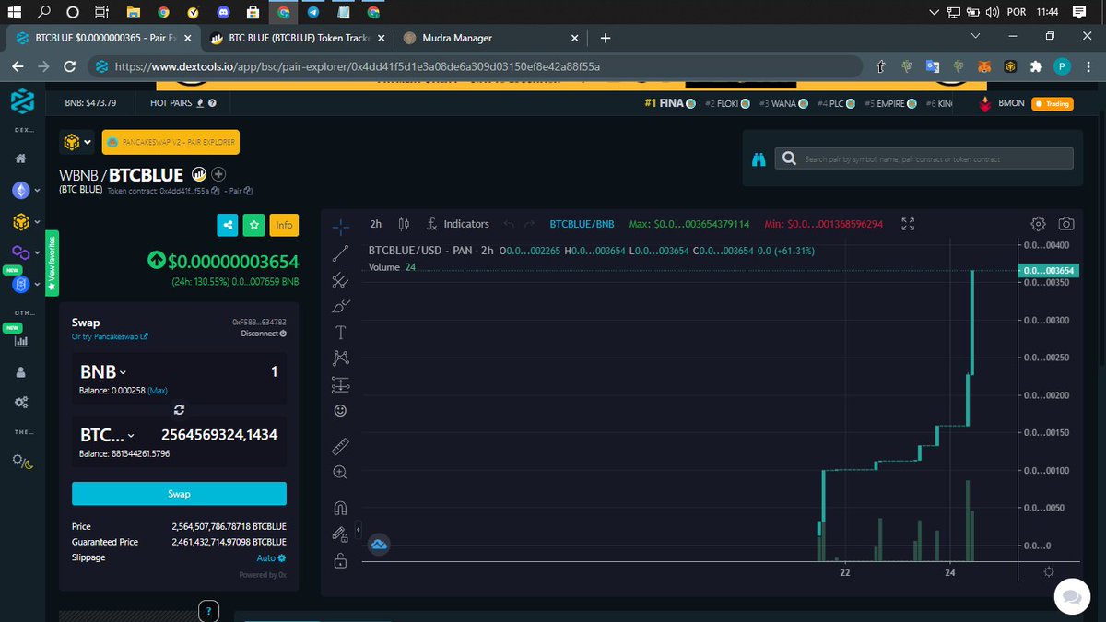Switch chart to BTCBLUE/BNB
This screenshot has width=1106, height=622.
(x=582, y=224)
